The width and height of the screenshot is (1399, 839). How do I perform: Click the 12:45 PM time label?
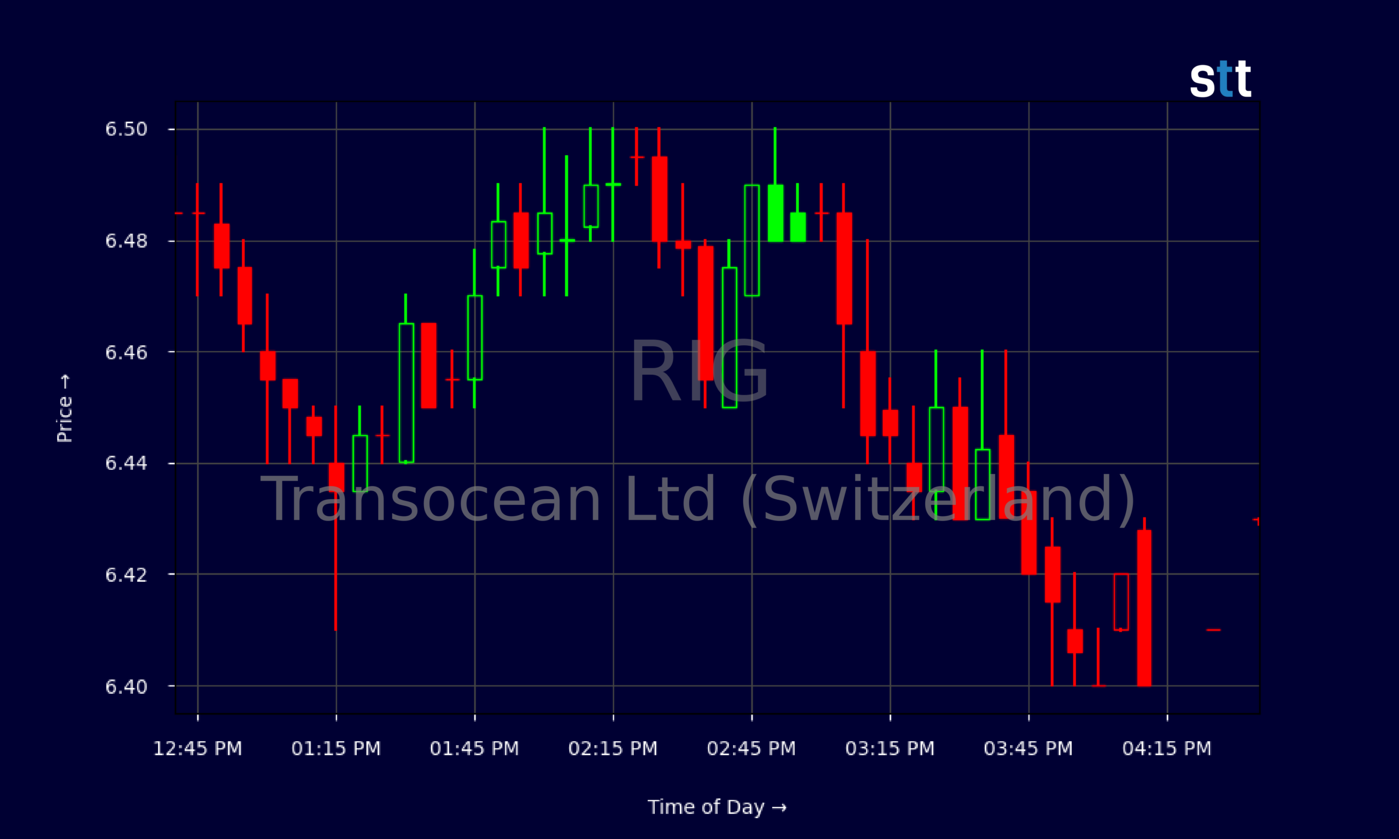(197, 748)
